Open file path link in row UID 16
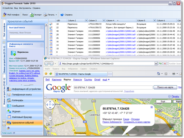Screen dimensions: 184x138 point(121,41)
